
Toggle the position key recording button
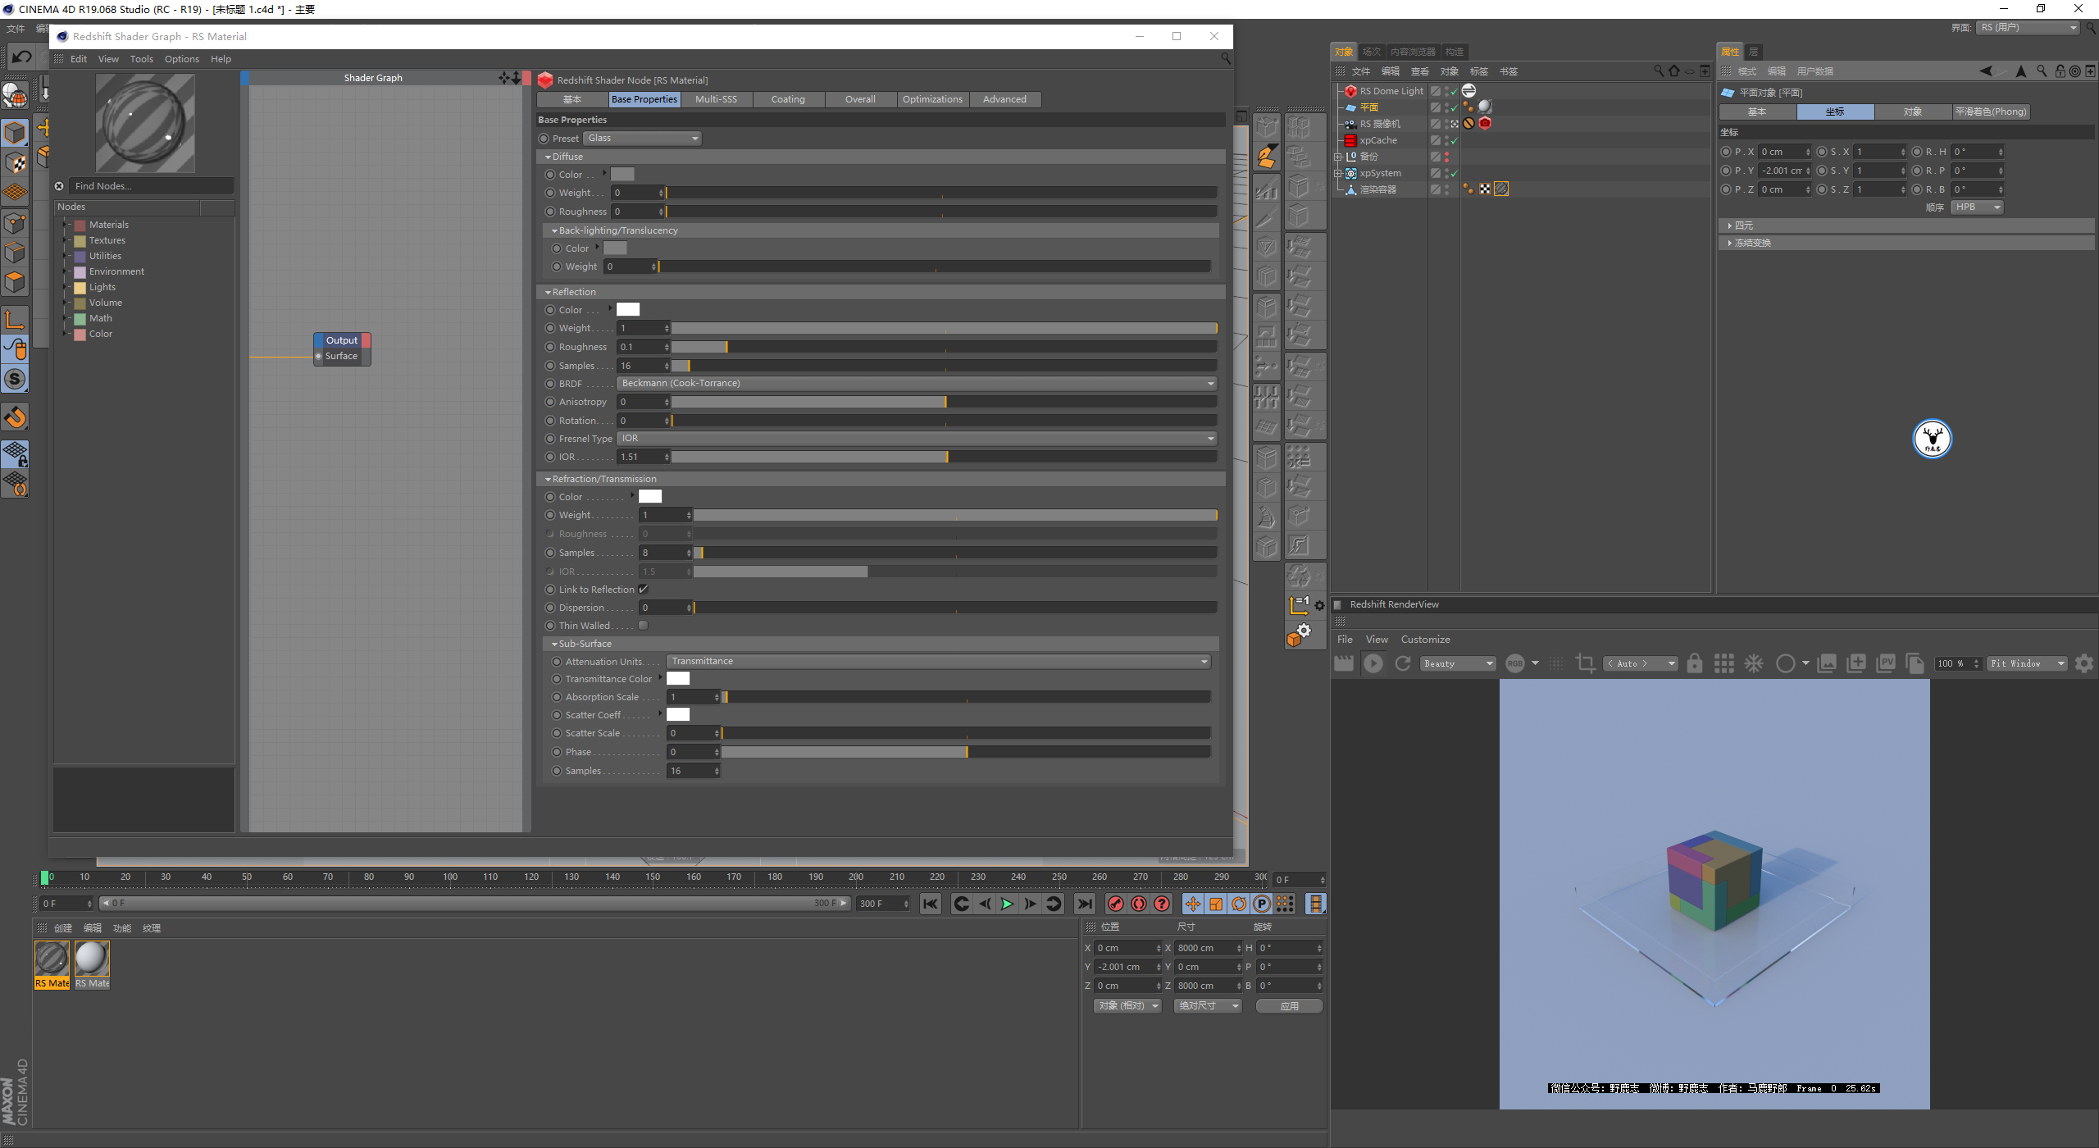point(1192,904)
